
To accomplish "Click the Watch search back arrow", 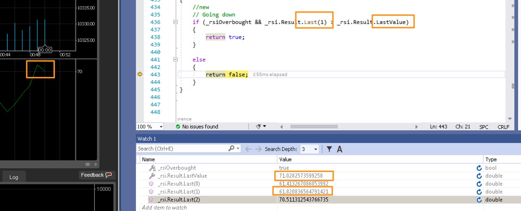I will (x=248, y=149).
